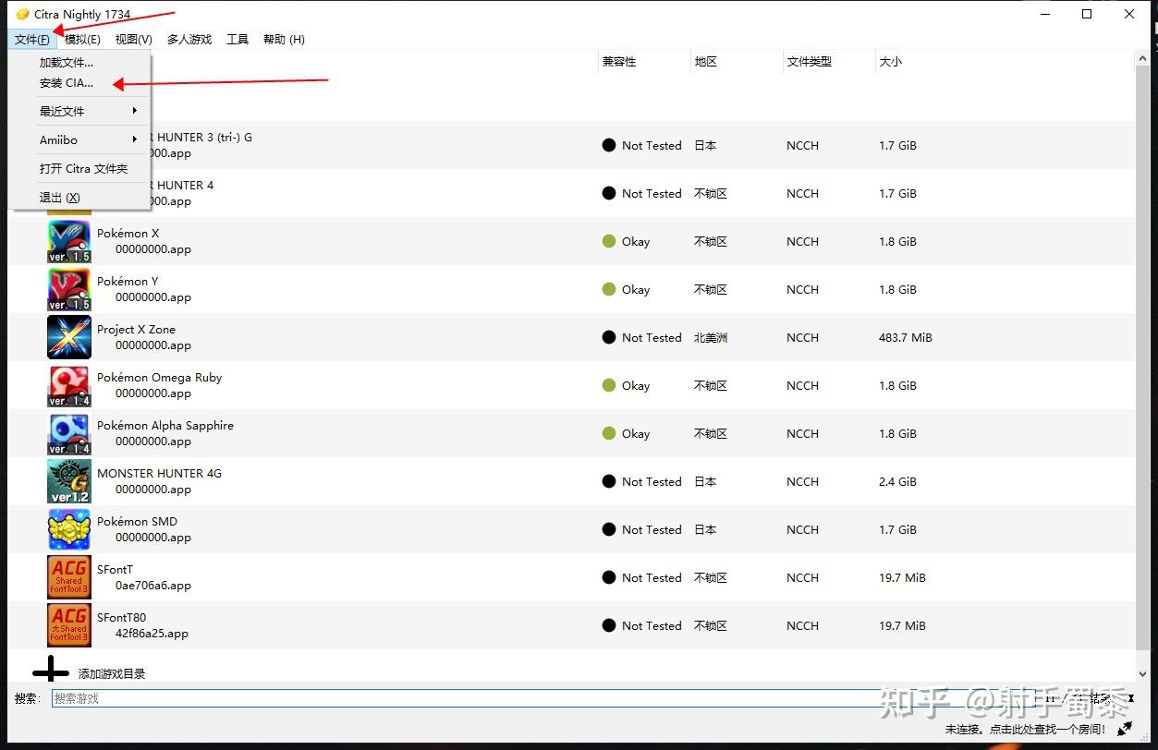Sort by the 地区 column header
Image resolution: width=1158 pixels, height=750 pixels.
click(x=737, y=62)
